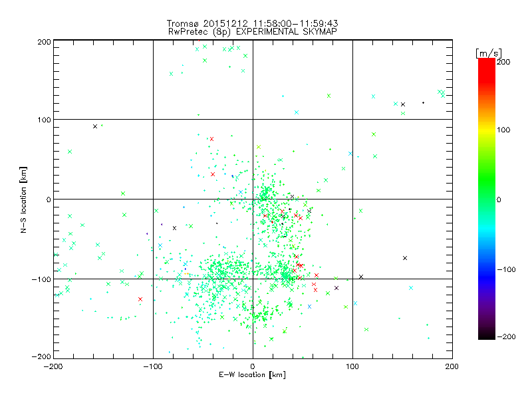Click the title line 'Tromsø 20151212 11:58:00-11:59:43'
The width and height of the screenshot is (532, 399).
click(x=253, y=23)
